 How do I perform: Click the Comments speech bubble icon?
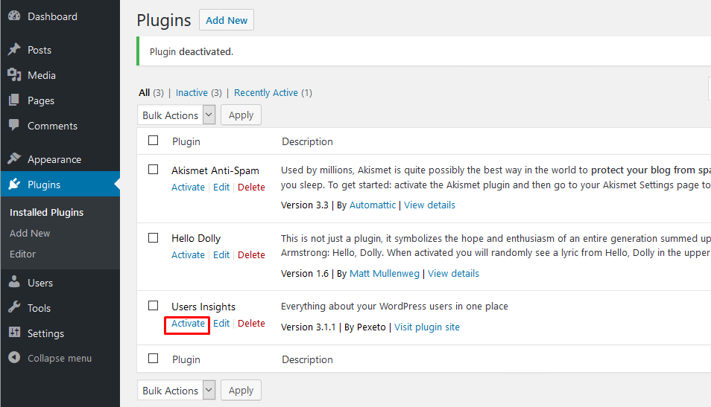tap(14, 125)
